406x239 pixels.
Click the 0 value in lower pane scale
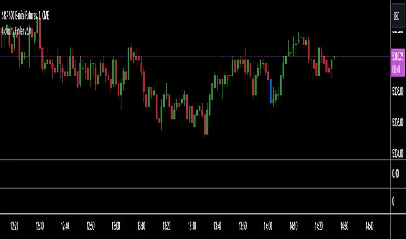393,201
